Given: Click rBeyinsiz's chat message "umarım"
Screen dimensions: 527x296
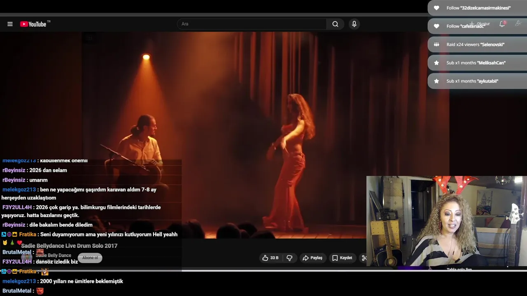Looking at the screenshot, I should click(38, 180).
